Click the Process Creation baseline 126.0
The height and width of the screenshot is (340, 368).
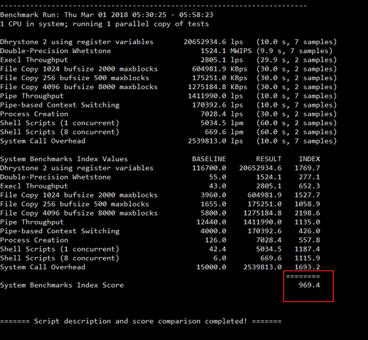[213, 240]
